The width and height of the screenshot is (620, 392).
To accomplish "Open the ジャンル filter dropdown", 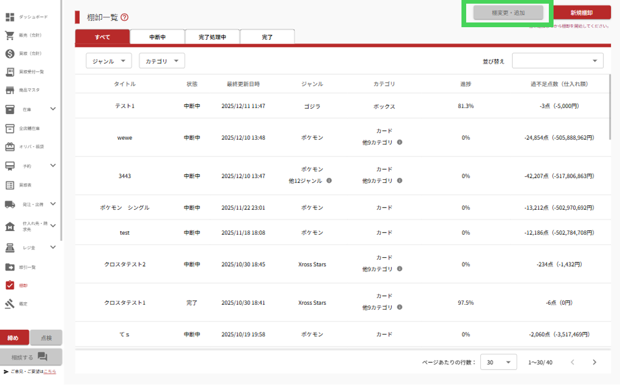I will 108,61.
